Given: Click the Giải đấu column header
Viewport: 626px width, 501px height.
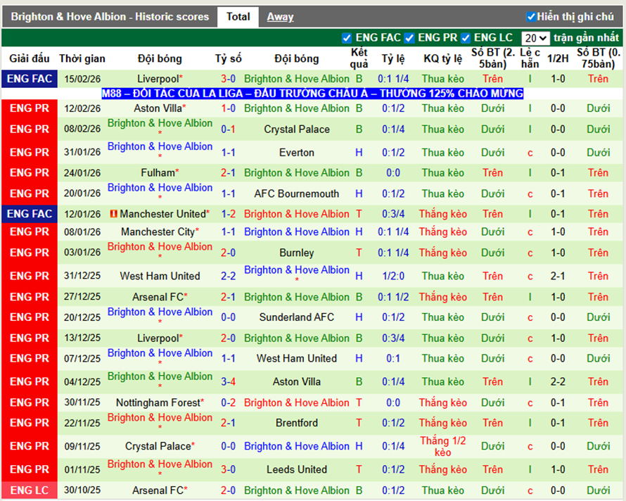Looking at the screenshot, I should coord(30,58).
